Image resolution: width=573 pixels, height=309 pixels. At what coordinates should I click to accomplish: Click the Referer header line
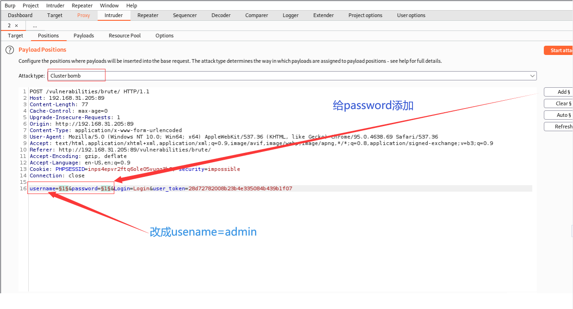[120, 150]
